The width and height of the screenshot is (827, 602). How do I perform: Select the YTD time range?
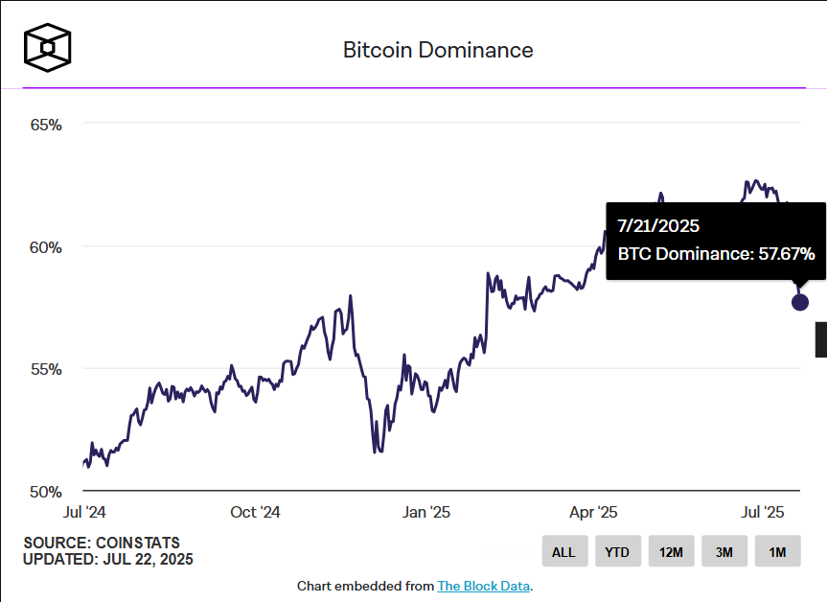point(617,550)
